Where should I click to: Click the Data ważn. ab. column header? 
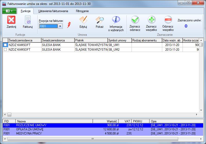[172, 40]
